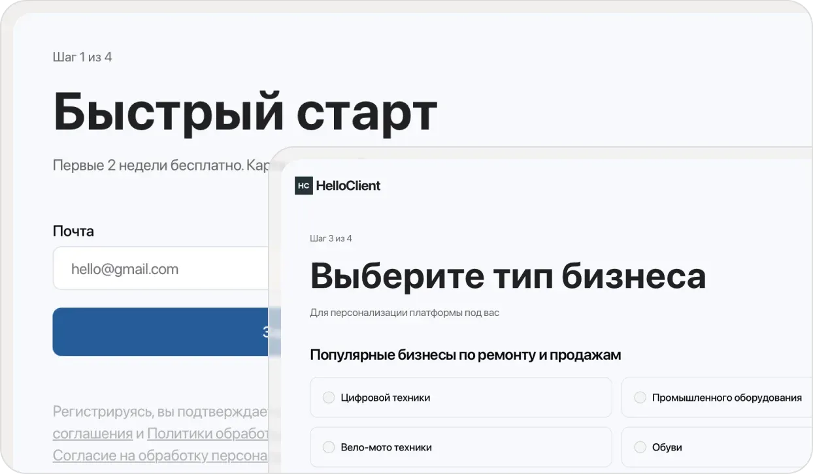This screenshot has height=474, width=813.
Task: Click the "Почта" field label
Action: (x=73, y=231)
